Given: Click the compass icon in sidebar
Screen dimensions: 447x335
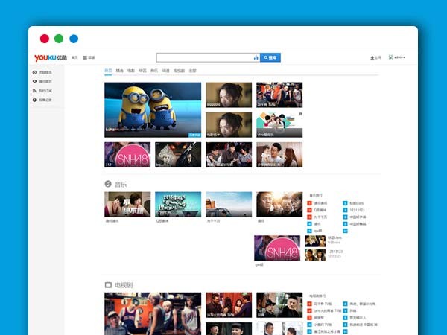Looking at the screenshot, I should tap(34, 99).
